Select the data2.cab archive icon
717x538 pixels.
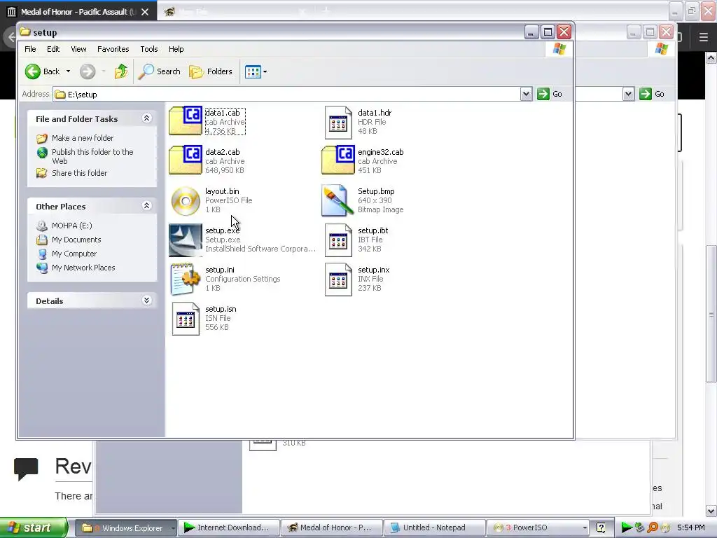pyautogui.click(x=186, y=160)
